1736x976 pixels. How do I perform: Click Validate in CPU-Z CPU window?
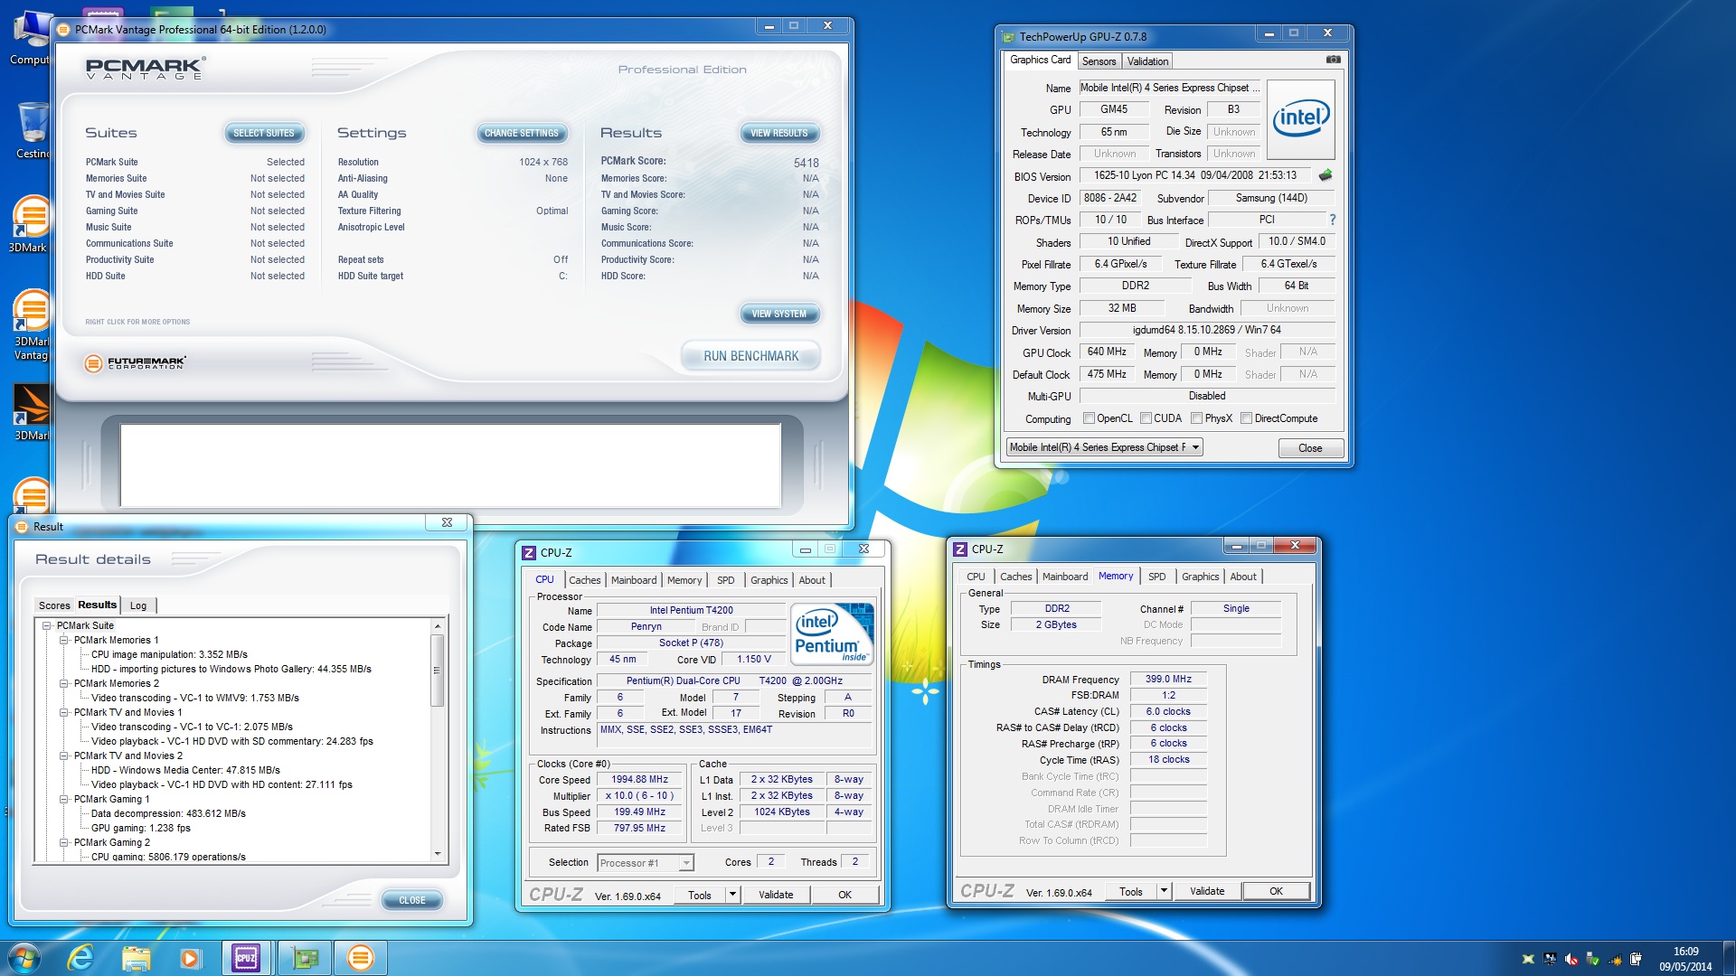click(x=776, y=895)
